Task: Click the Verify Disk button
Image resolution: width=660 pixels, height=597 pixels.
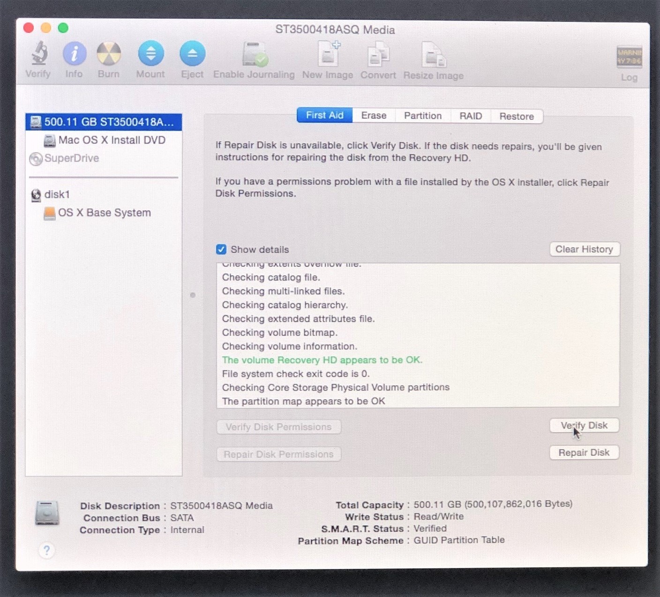Action: pyautogui.click(x=584, y=425)
